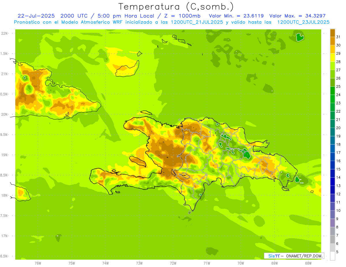Image resolution: width=346 pixels, height=267 pixels.
Task: Click the 31 orange-brown legend swatch
Action: [x=332, y=33]
